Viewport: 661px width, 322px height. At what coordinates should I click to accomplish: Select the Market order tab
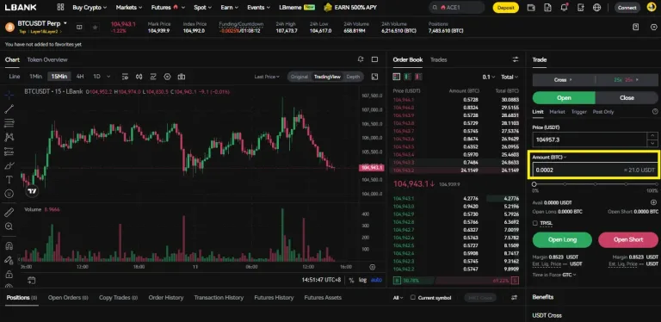coord(557,112)
